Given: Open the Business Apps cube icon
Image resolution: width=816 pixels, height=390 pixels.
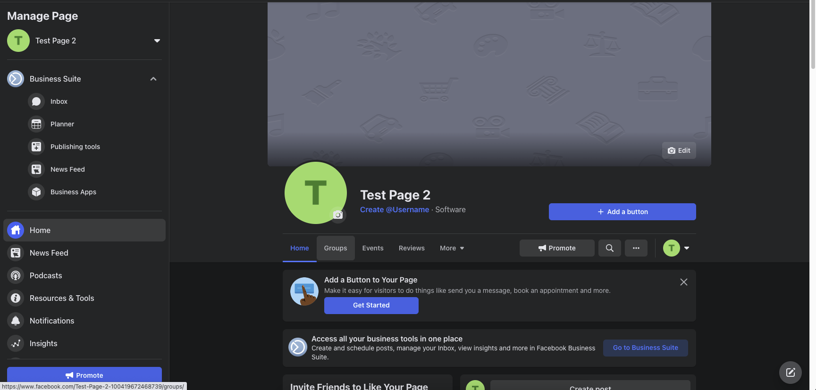Looking at the screenshot, I should click(36, 192).
